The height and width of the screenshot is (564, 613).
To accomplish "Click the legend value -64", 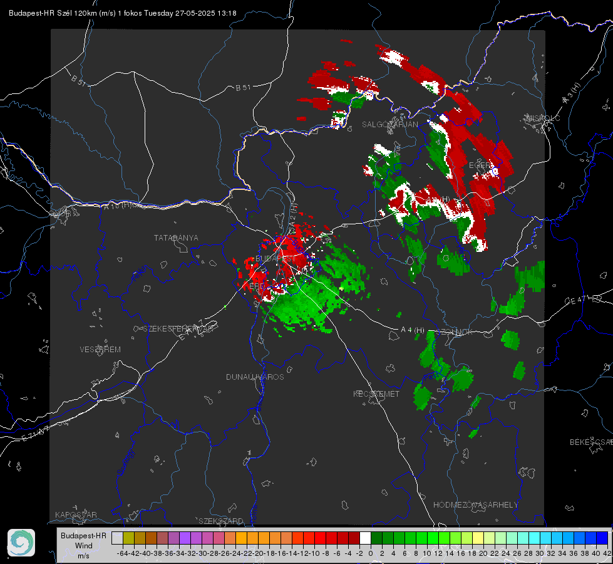I will (123, 553).
